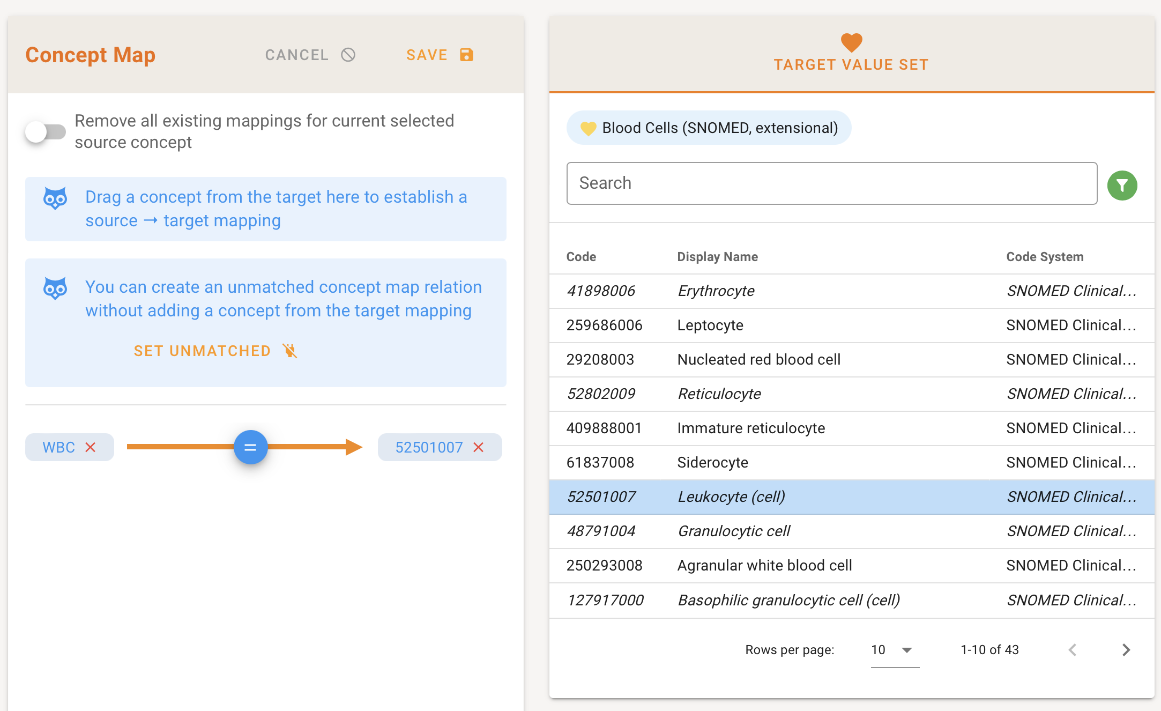1161x711 pixels.
Task: Click the save disk icon
Action: click(x=466, y=55)
